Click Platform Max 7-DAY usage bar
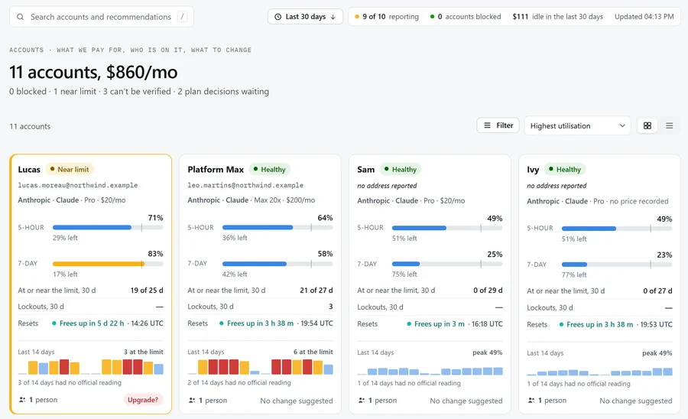688x419 pixels. tap(277, 264)
